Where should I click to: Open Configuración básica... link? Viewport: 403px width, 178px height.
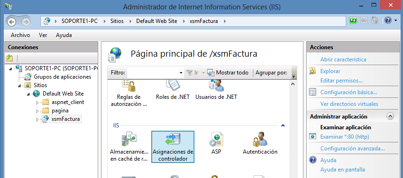pyautogui.click(x=349, y=92)
